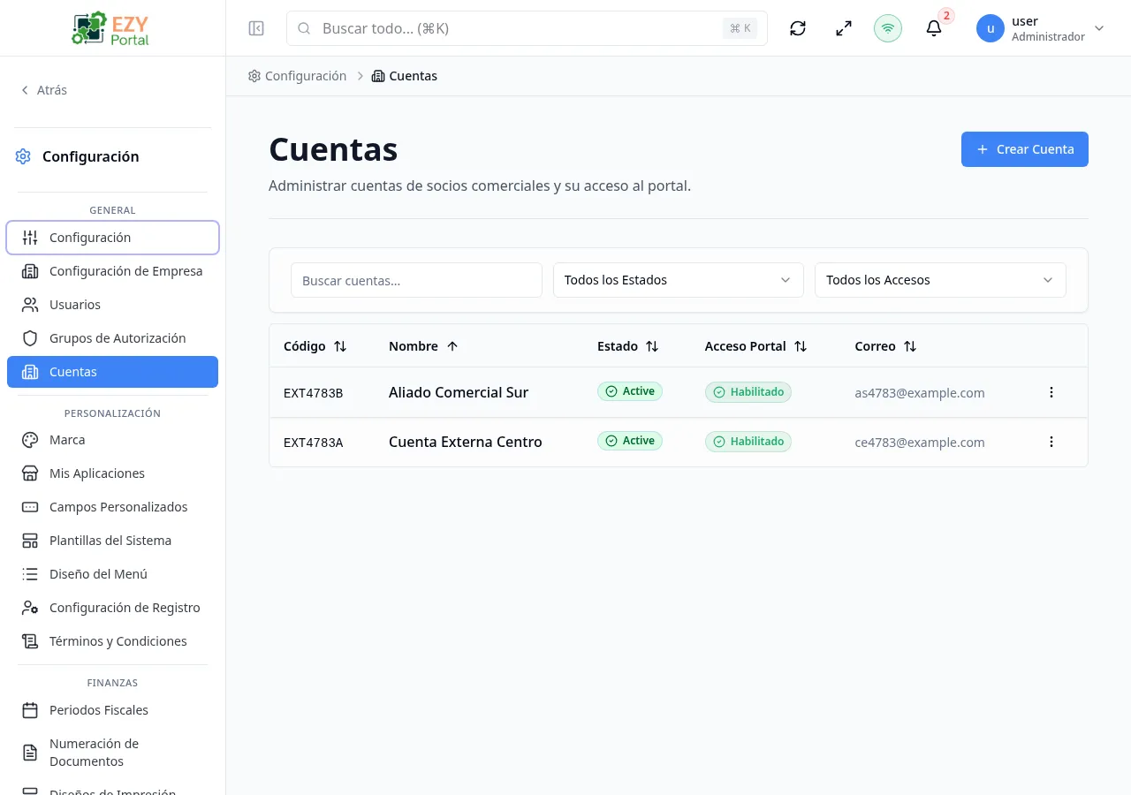1131x795 pixels.
Task: Click the Configuración de Registro user-gear icon
Action: click(30, 608)
